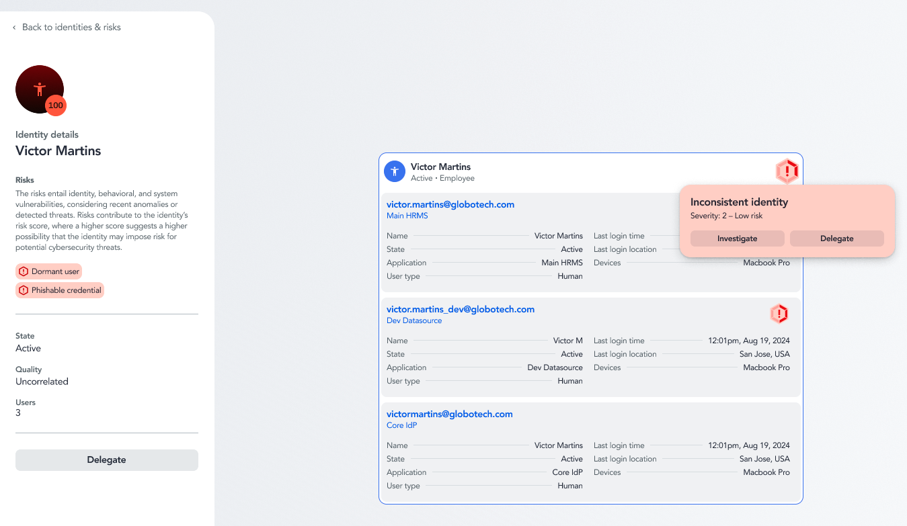Click Macbook Pro device in Main HRMS account
The width and height of the screenshot is (907, 526).
(766, 263)
